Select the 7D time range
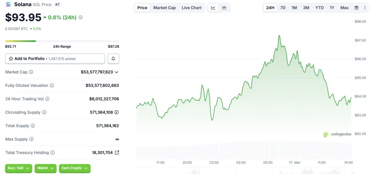The width and height of the screenshot is (372, 174). point(283,8)
